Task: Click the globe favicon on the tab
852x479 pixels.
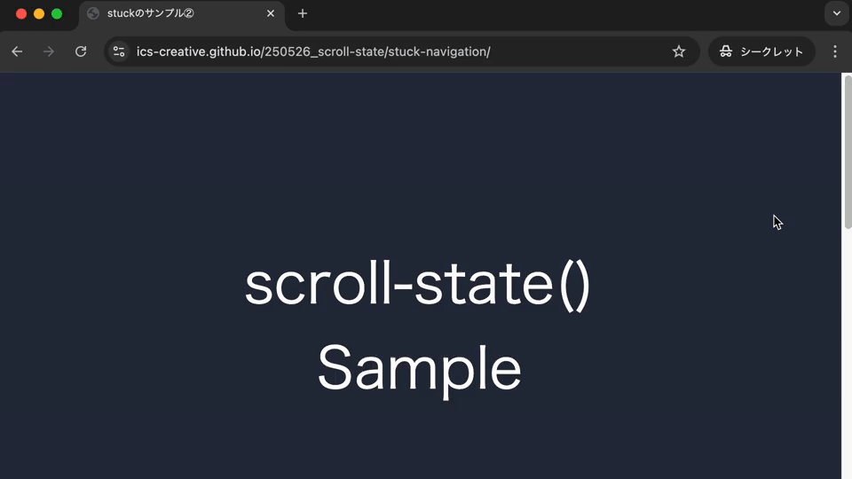Action: [93, 13]
